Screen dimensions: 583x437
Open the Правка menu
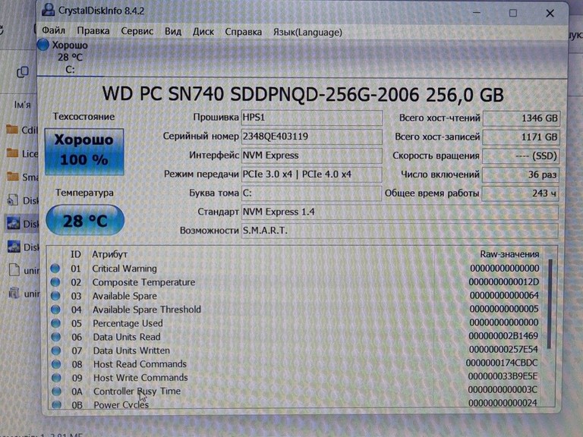coord(93,31)
